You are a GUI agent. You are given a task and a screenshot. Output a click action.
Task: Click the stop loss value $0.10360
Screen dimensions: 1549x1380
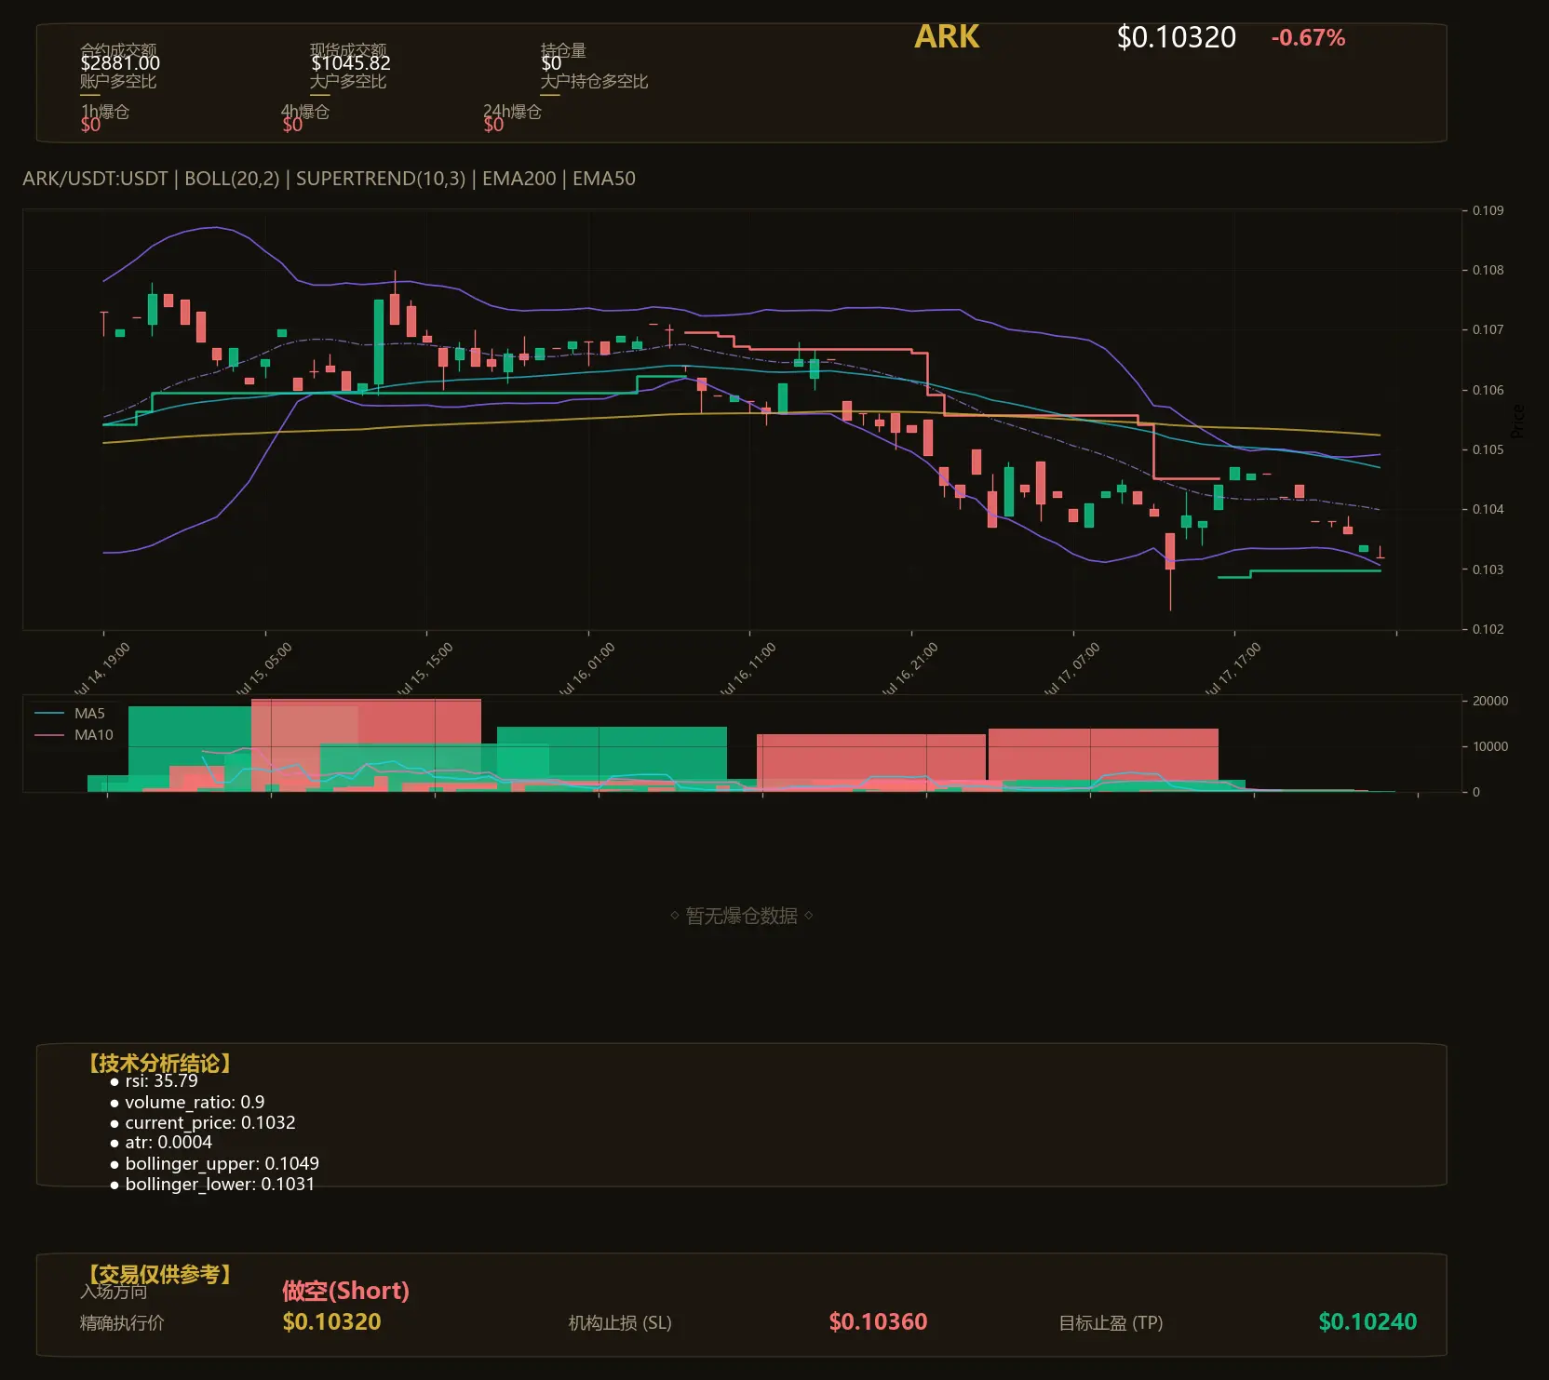pyautogui.click(x=878, y=1322)
